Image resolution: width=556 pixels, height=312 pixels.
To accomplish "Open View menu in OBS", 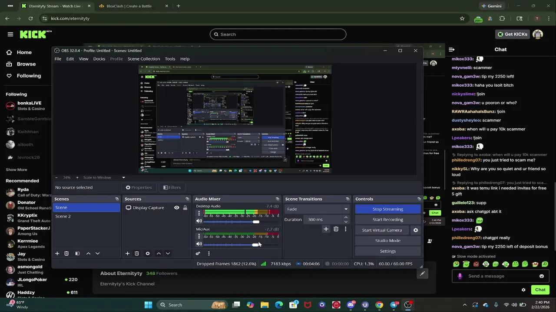I will point(83,59).
